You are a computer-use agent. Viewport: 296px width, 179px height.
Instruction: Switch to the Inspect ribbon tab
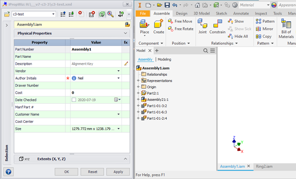261,13
